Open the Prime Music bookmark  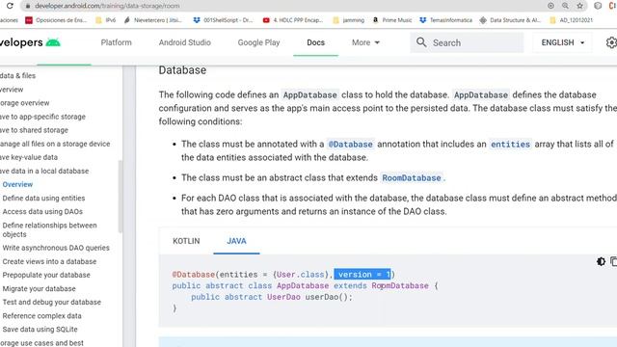(x=392, y=20)
